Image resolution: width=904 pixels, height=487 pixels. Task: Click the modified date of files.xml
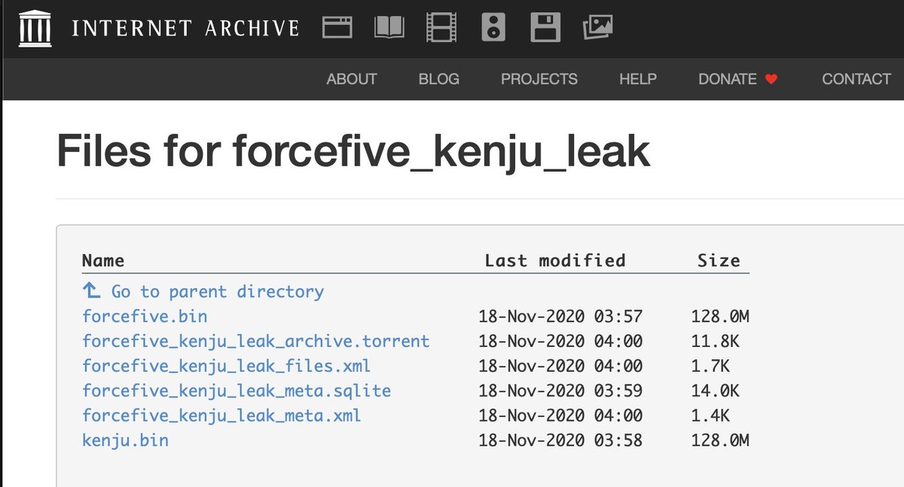(560, 366)
